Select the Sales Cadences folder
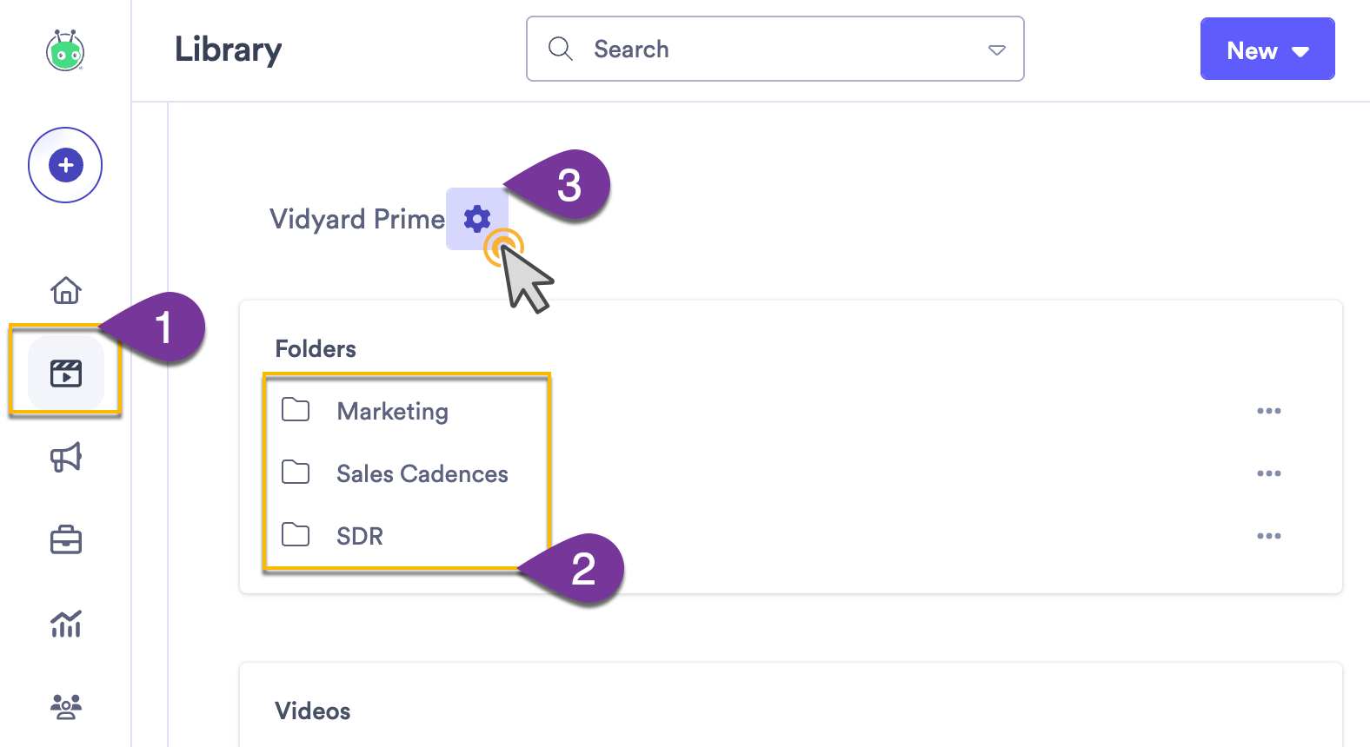 pos(422,473)
